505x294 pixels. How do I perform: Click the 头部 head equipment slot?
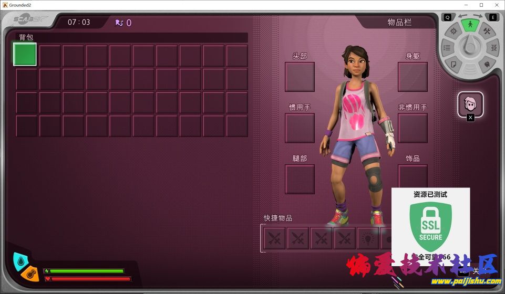pos(300,77)
